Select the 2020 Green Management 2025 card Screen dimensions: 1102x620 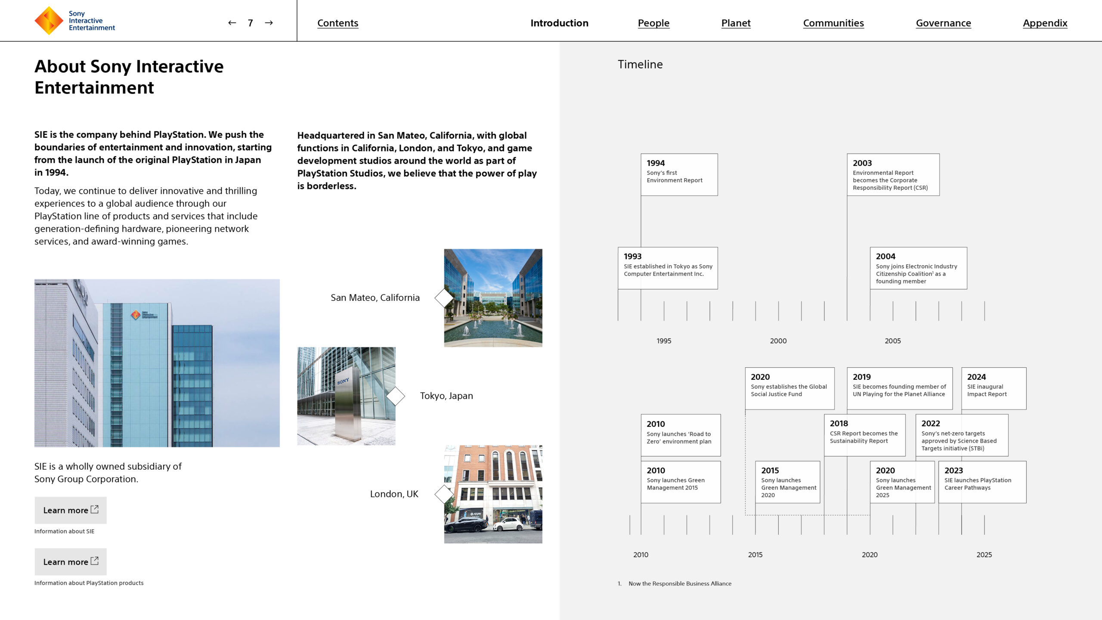902,482
